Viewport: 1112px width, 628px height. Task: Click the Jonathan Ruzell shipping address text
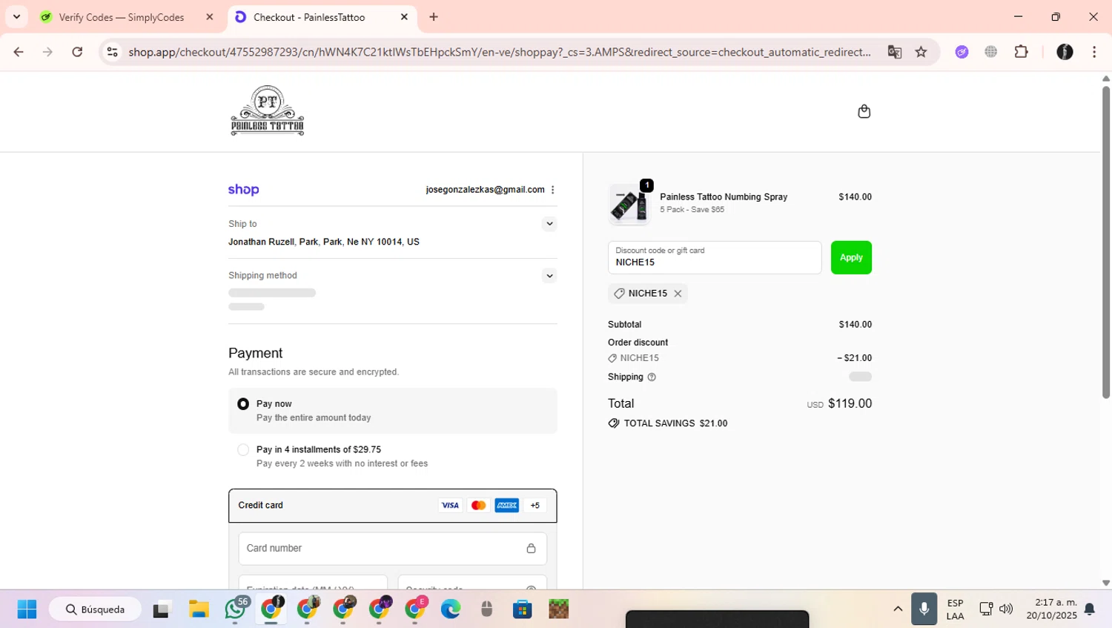pos(324,242)
